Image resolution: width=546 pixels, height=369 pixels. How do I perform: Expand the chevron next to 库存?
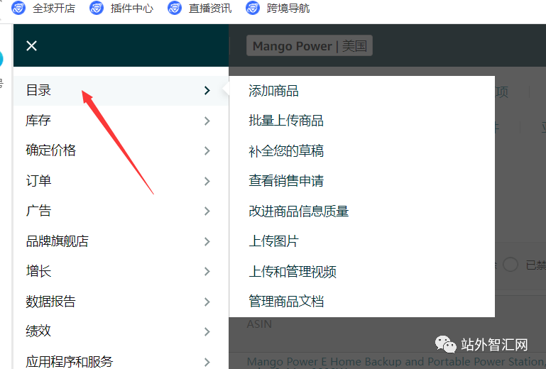click(207, 121)
